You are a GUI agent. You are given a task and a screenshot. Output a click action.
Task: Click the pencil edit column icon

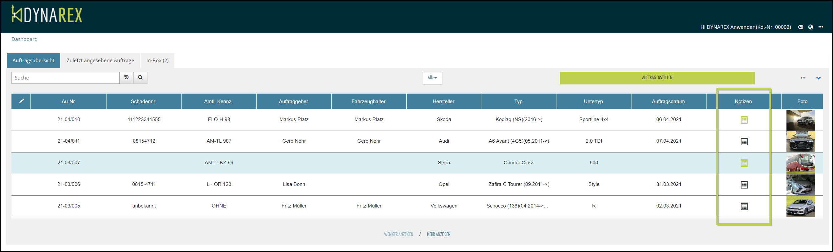point(21,101)
